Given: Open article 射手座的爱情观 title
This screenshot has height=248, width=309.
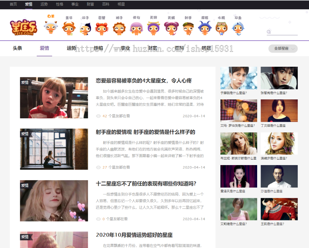Looking at the screenshot, I should [x=146, y=132].
